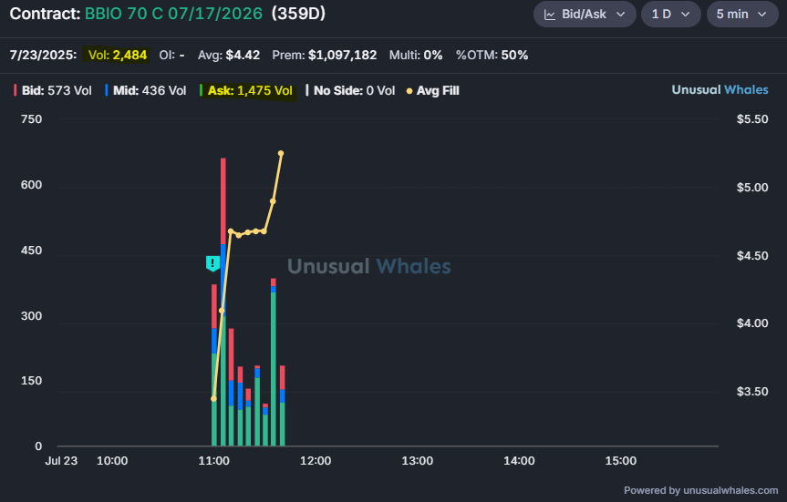The height and width of the screenshot is (502, 787).
Task: Toggle the No Side volume legend series
Action: pyautogui.click(x=350, y=91)
